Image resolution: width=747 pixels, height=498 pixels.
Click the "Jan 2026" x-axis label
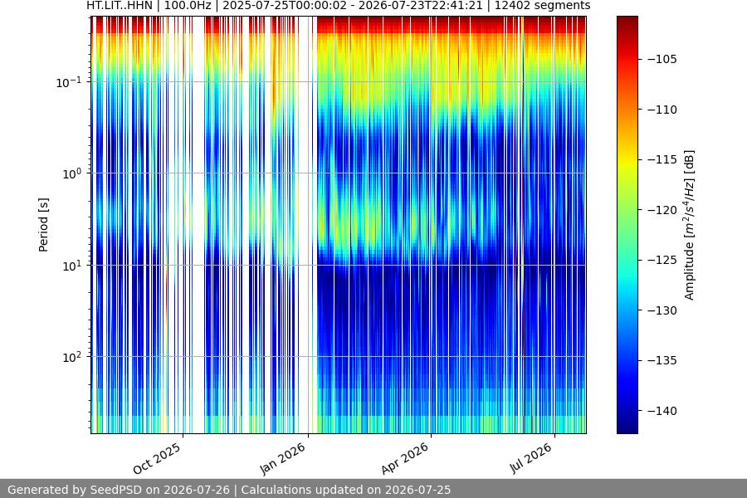pos(282,458)
